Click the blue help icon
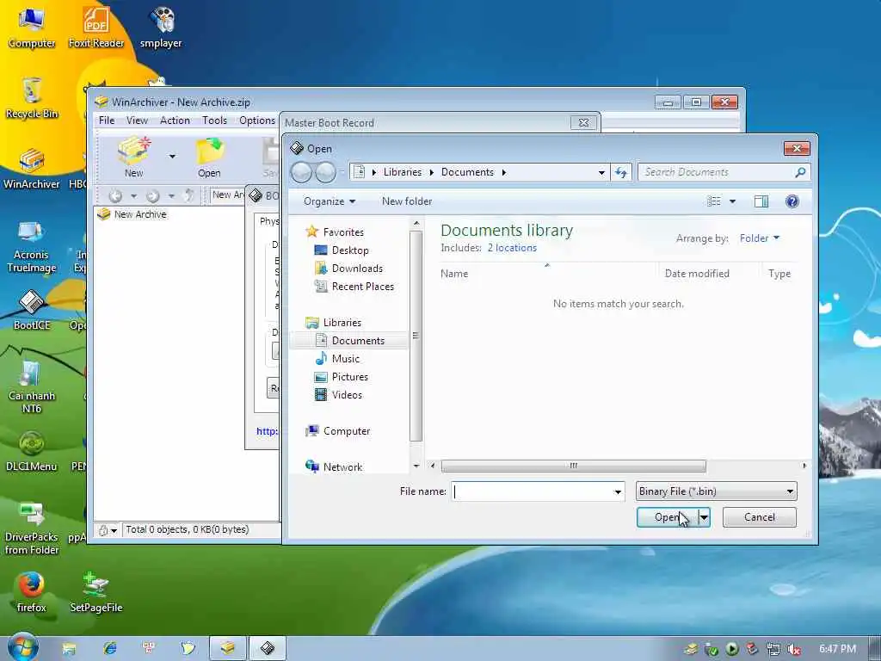 792,201
